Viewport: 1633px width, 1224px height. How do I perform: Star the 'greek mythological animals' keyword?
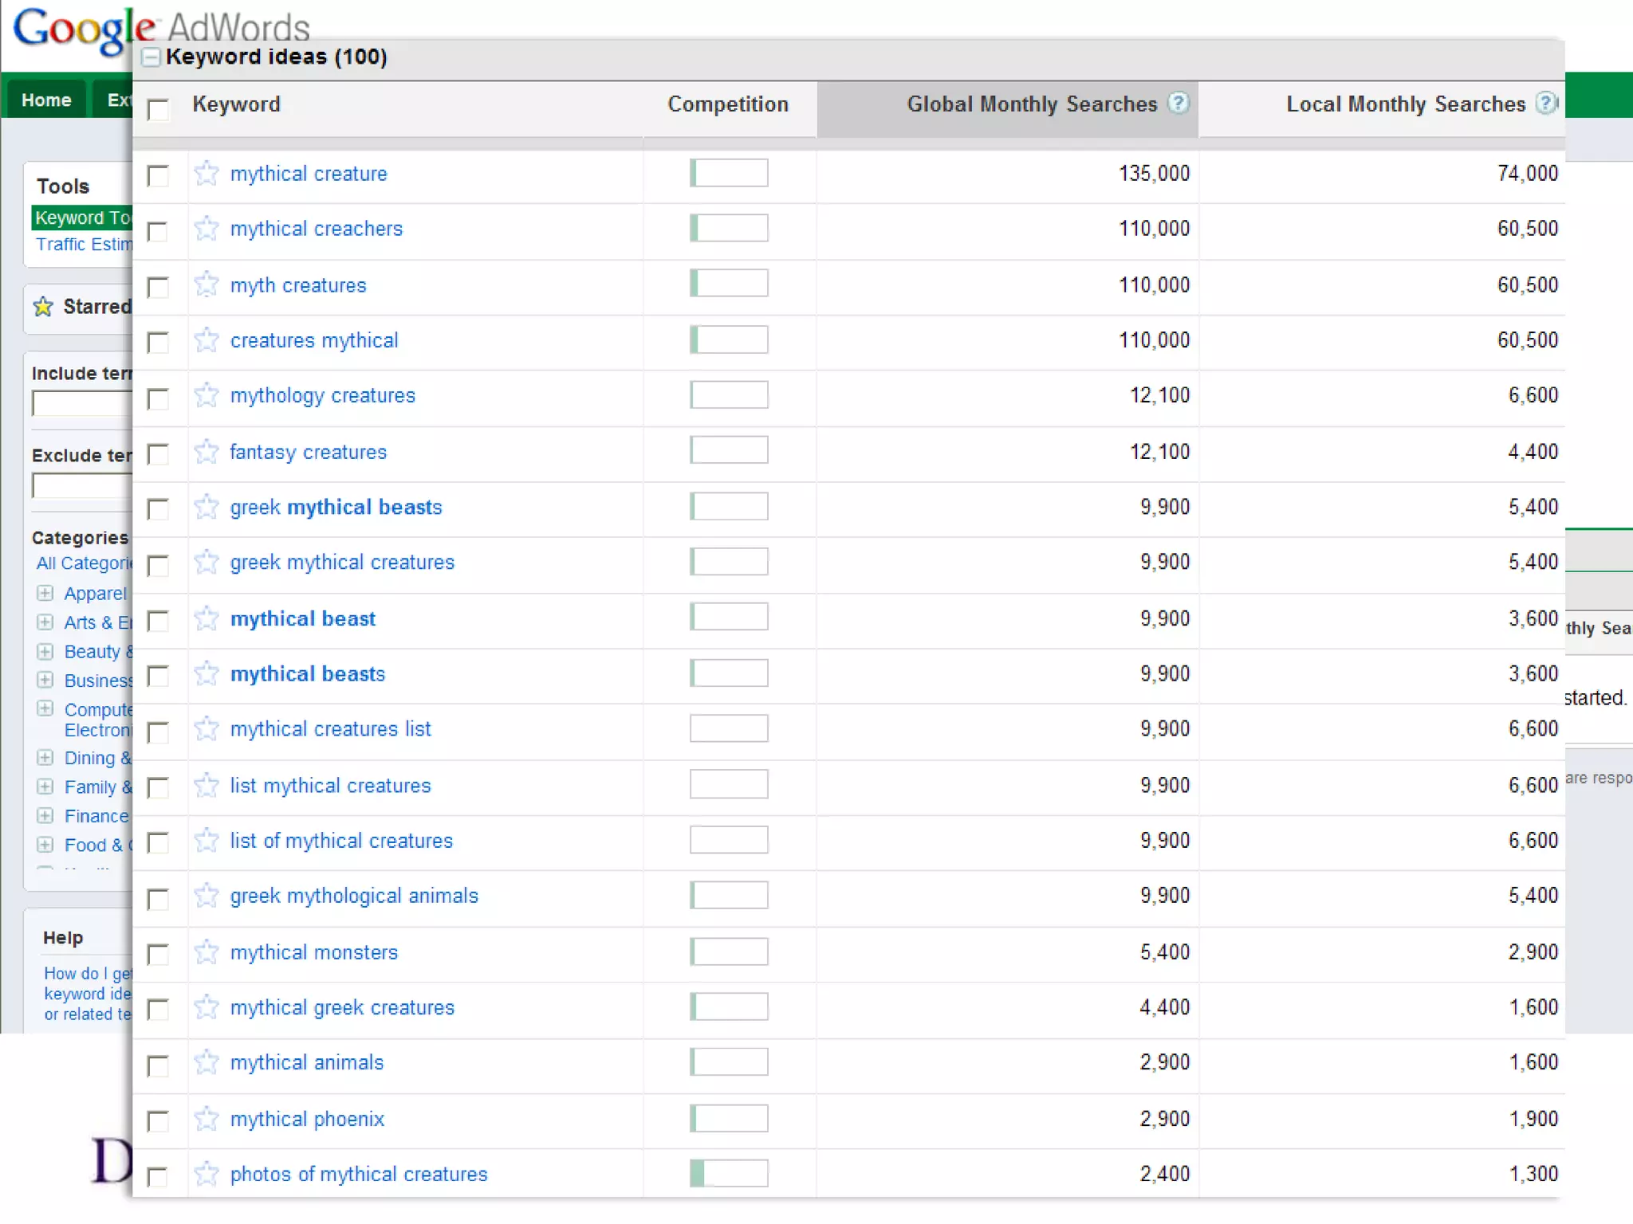(x=207, y=896)
